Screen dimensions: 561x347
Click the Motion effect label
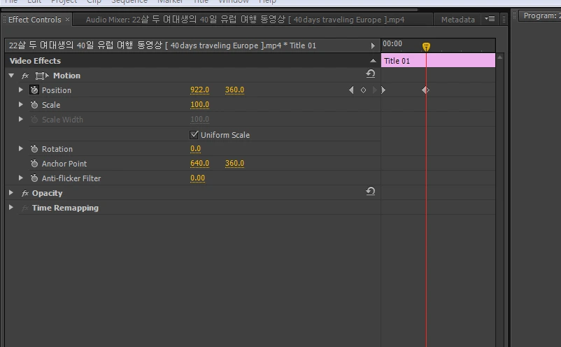point(67,76)
